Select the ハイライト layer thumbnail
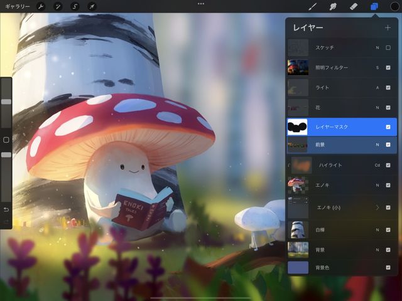 [301, 165]
